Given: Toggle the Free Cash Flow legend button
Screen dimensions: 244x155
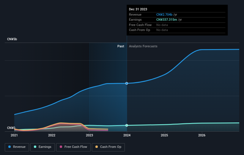Looking at the screenshot, I should [73, 147].
